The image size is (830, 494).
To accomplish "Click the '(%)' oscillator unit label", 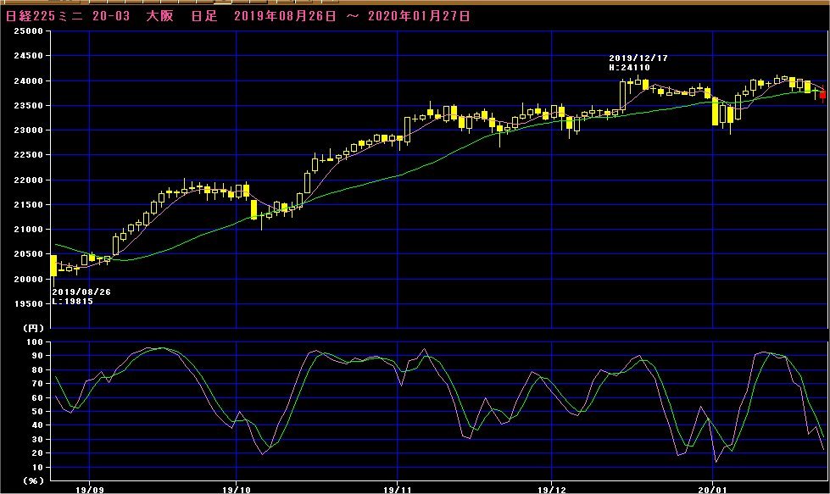I will [33, 480].
